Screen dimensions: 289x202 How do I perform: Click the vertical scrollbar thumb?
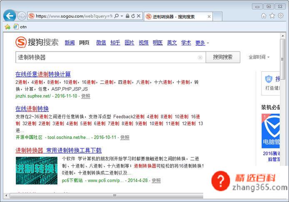coord(283,59)
